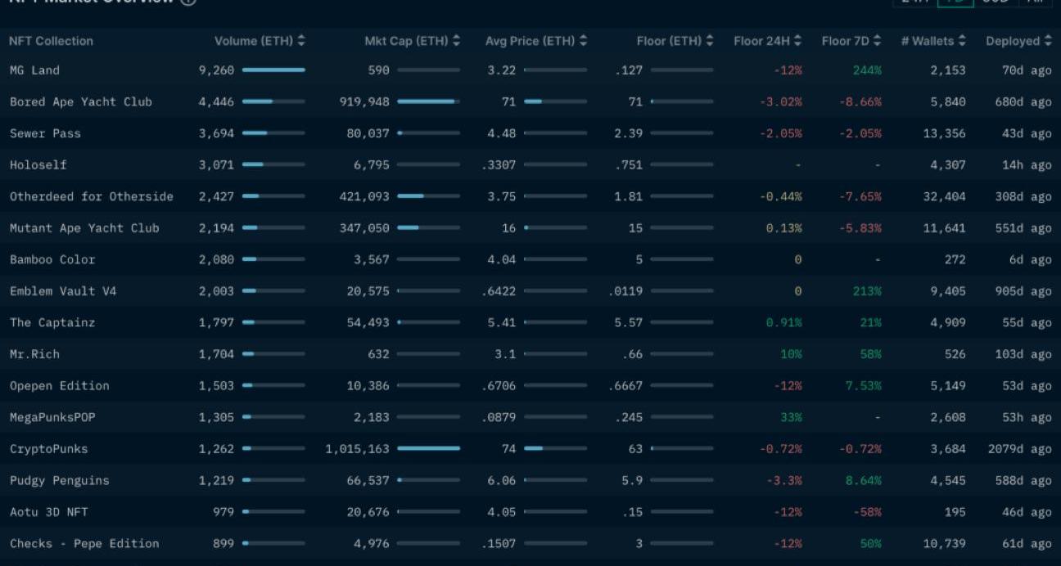Click sort arrows icon beside Floor (ETH)
This screenshot has width=1061, height=566.
(x=710, y=41)
